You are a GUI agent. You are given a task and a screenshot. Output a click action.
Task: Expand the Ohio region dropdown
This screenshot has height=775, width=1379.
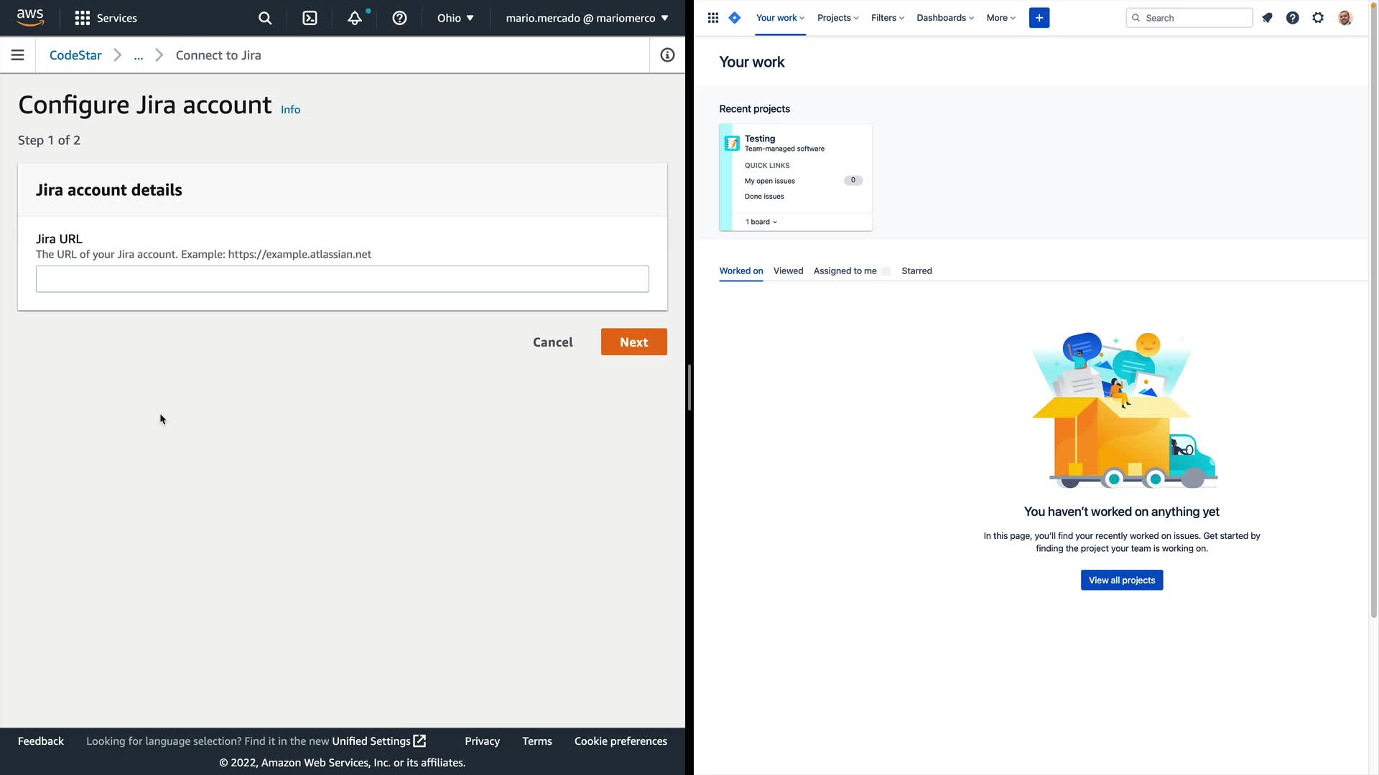[455, 18]
